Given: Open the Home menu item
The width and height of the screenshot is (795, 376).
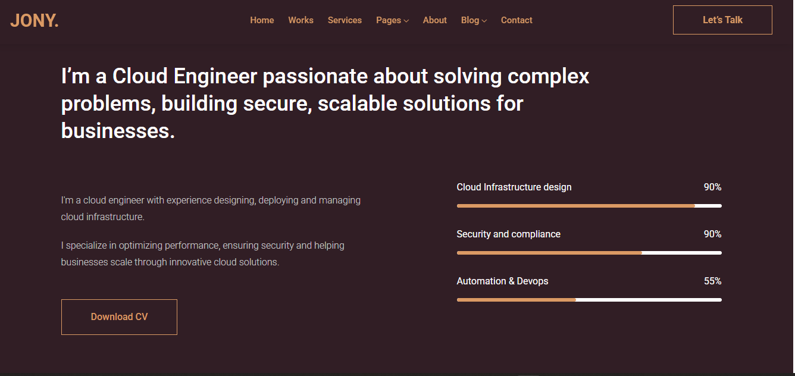Looking at the screenshot, I should [262, 20].
